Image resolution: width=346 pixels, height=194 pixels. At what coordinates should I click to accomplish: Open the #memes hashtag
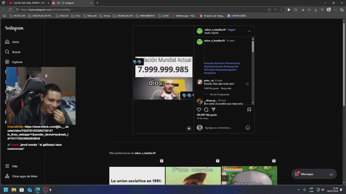pyautogui.click(x=209, y=63)
